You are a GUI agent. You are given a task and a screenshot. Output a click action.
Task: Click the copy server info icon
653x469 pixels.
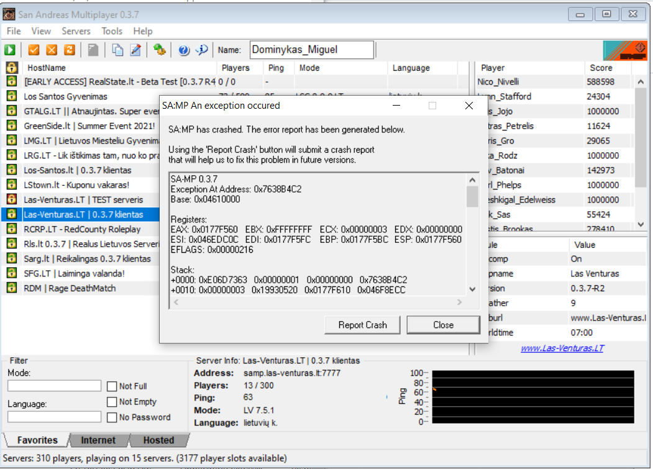click(117, 50)
